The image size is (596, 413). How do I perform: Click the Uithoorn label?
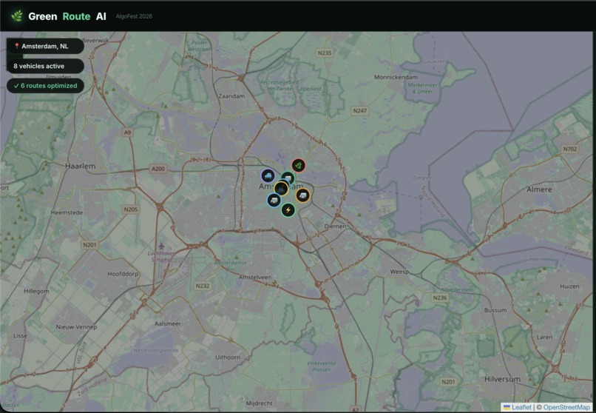coord(228,357)
